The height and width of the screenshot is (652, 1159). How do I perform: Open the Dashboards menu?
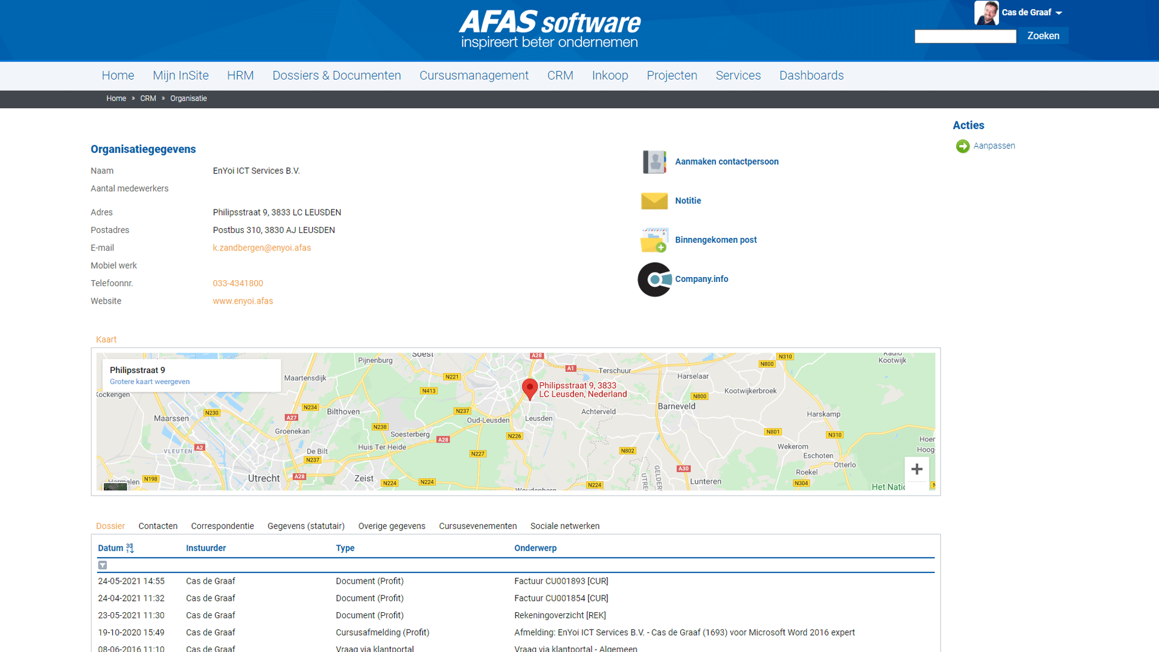coord(811,75)
